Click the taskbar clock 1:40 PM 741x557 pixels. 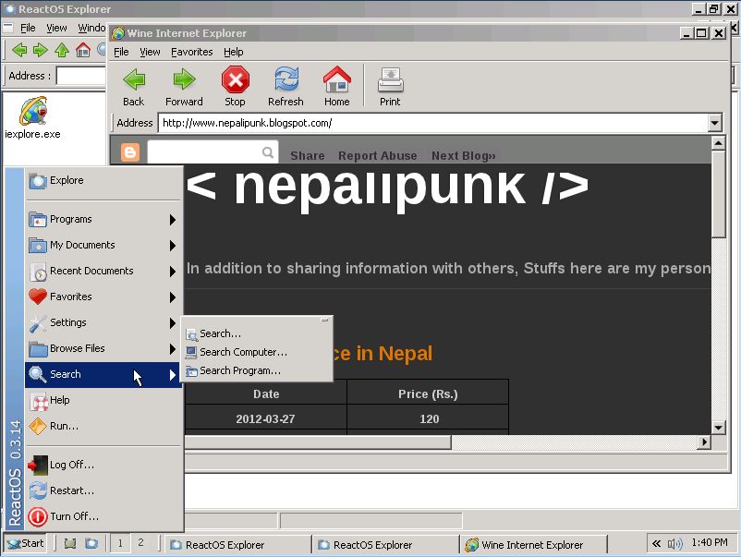[710, 543]
